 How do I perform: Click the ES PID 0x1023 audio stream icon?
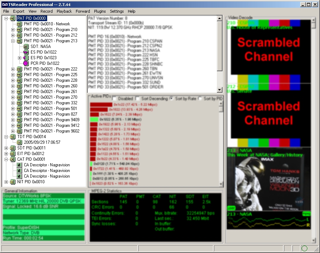coord(26,58)
